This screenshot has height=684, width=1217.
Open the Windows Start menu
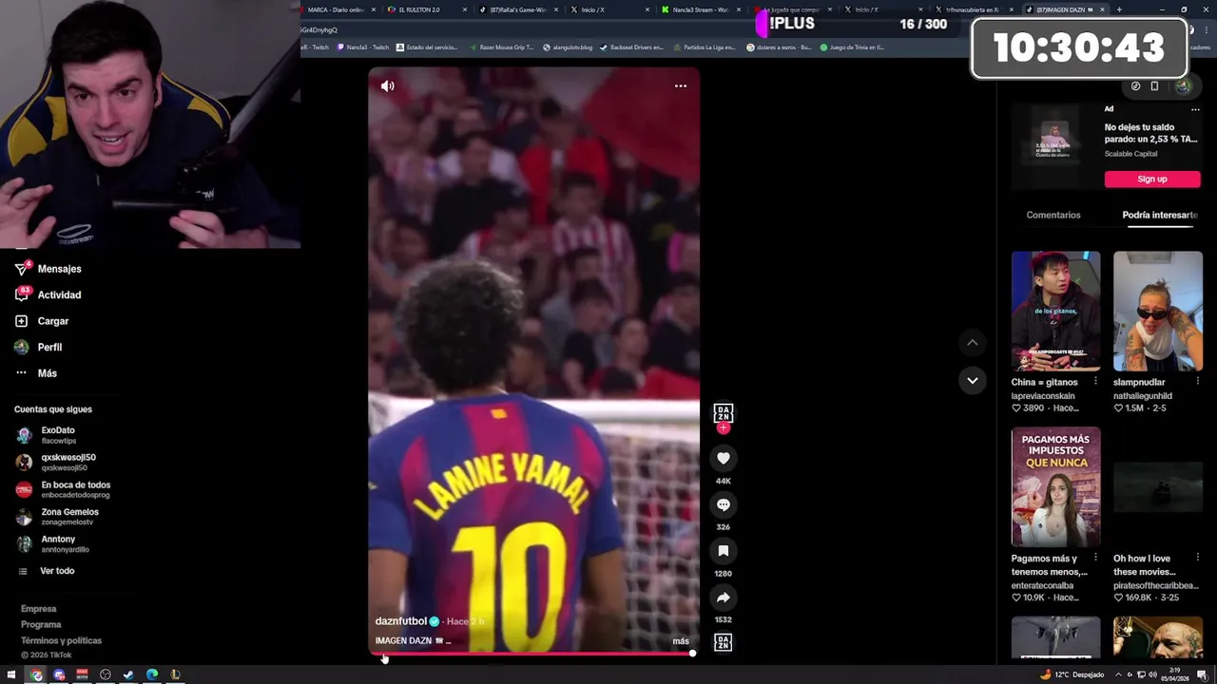(12, 674)
